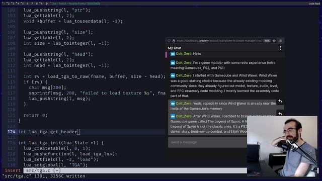Click the "insert" mode indicator in status line

13,170
